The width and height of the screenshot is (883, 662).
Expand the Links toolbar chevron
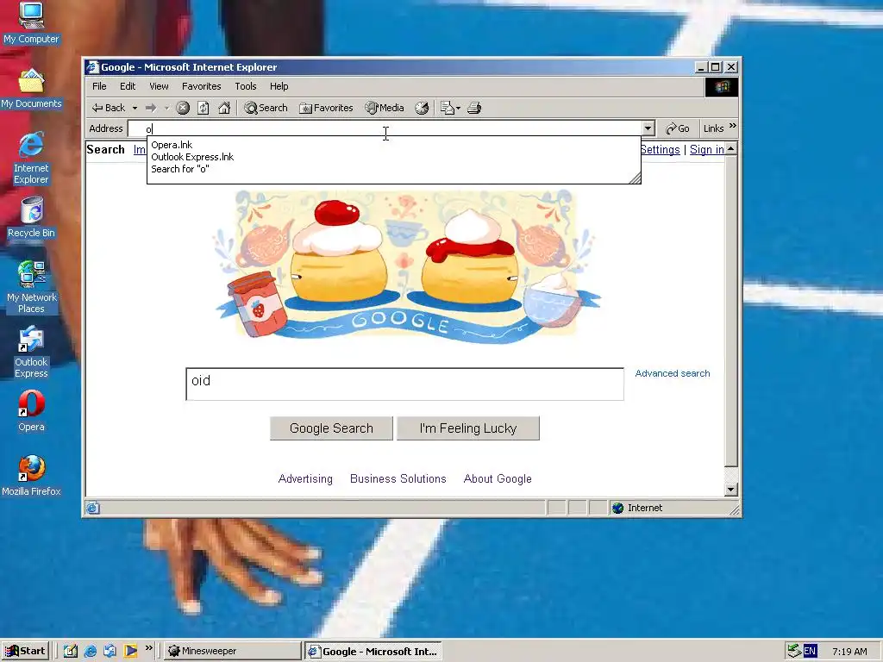pyautogui.click(x=733, y=126)
